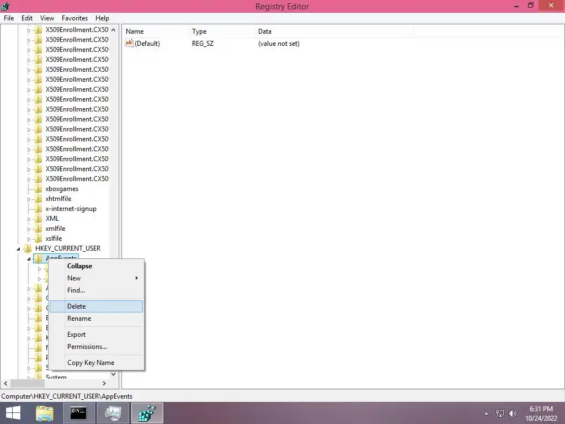565x424 pixels.
Task: Show hidden system tray icons
Action: [x=487, y=414]
